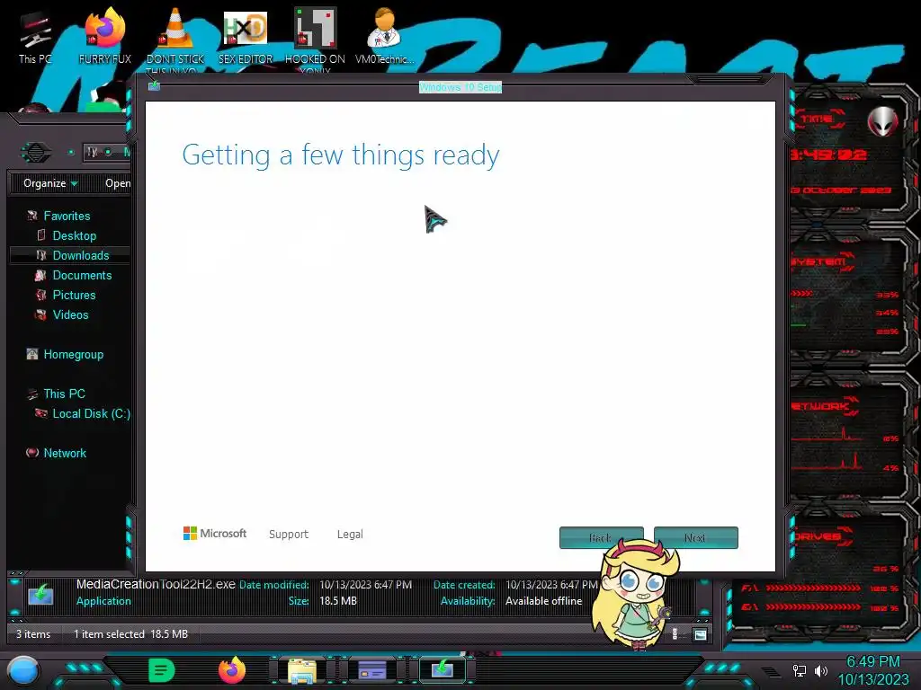Select Documents in Explorer sidebar
921x690 pixels.
[82, 275]
